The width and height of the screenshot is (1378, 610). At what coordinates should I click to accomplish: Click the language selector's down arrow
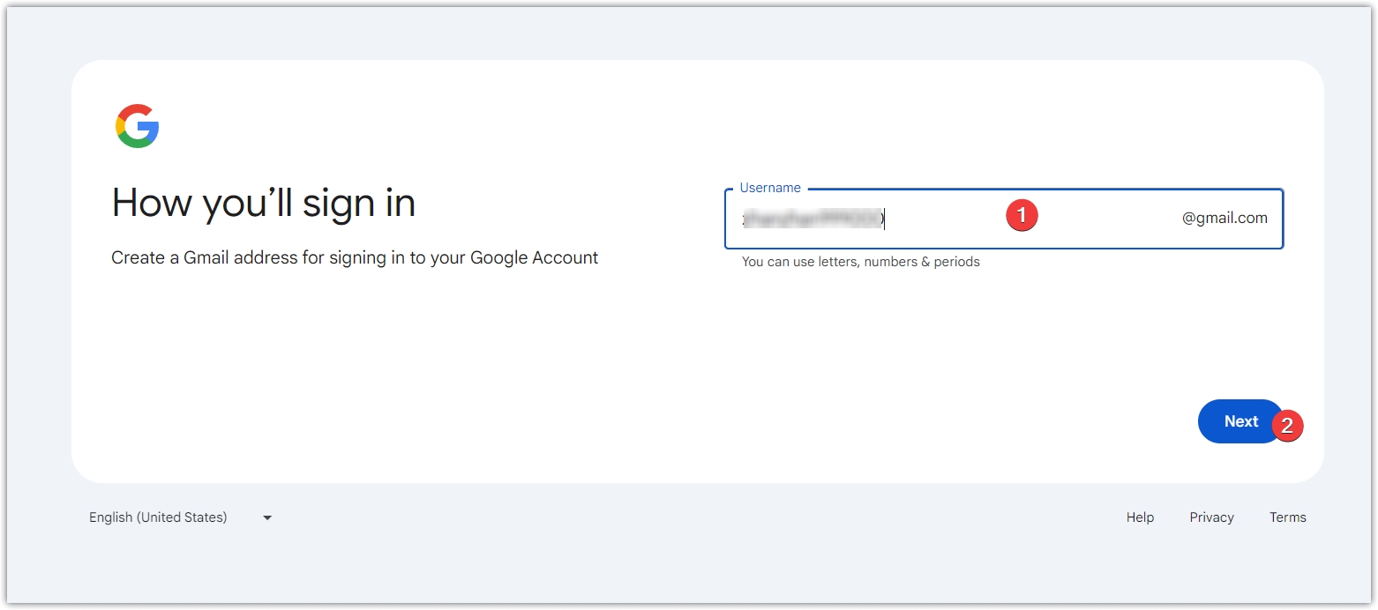coord(267,517)
